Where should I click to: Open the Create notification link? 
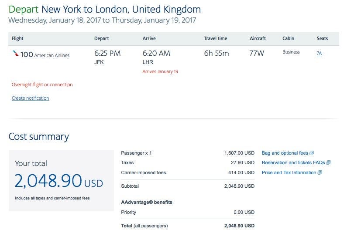[30, 98]
